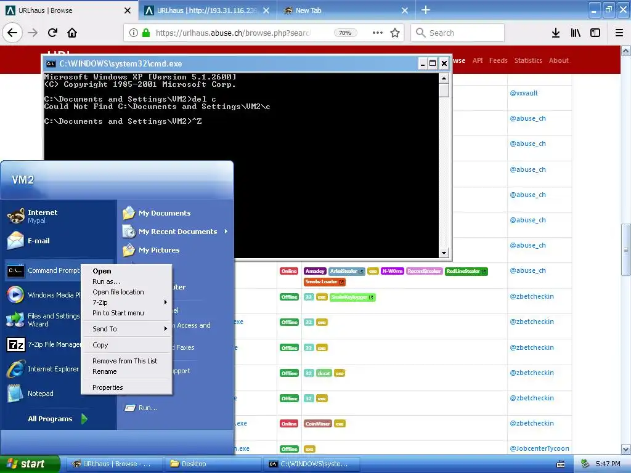Select Open in context menu
This screenshot has width=631, height=473.
coord(127,271)
